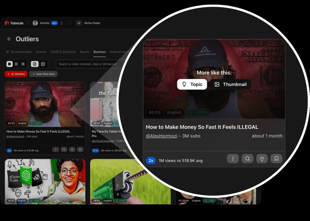Screen dimensions: 310x221
Task: Click the Niche Finder sparkle icon
Action: (79, 23)
